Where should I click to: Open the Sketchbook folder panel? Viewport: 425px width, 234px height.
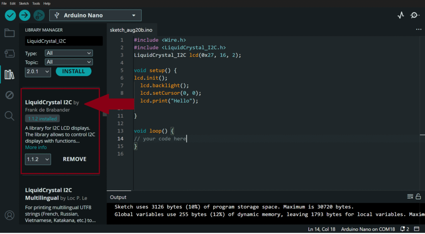click(x=9, y=33)
